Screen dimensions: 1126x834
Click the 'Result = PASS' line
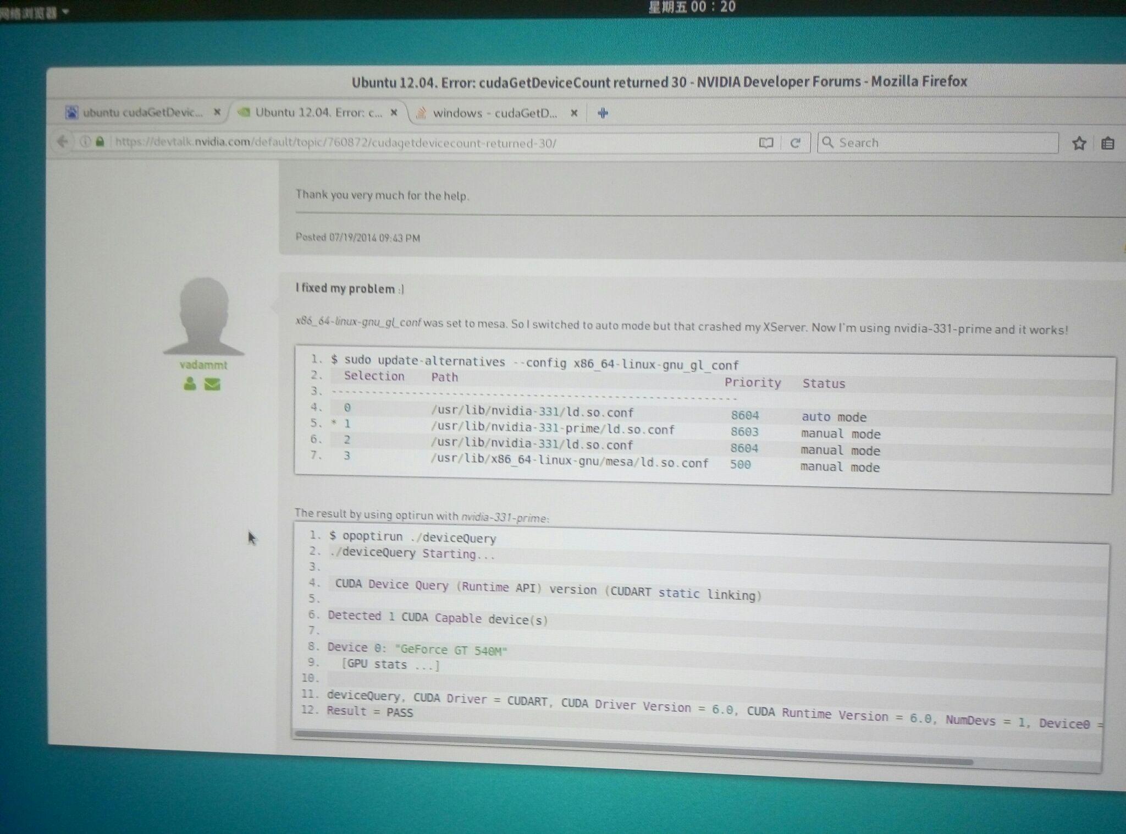tap(369, 711)
